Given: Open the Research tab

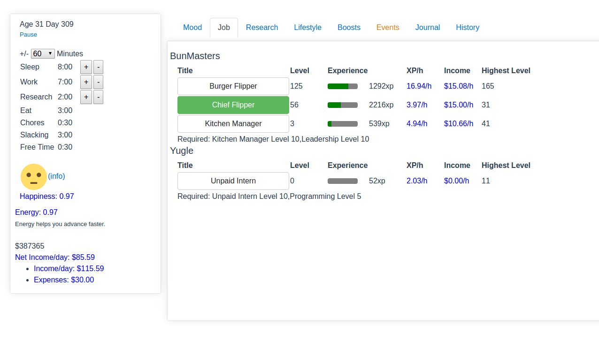Looking at the screenshot, I should 262,28.
